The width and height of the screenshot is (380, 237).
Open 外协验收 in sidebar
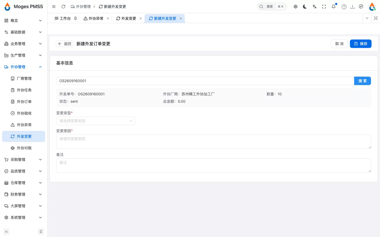click(23, 113)
